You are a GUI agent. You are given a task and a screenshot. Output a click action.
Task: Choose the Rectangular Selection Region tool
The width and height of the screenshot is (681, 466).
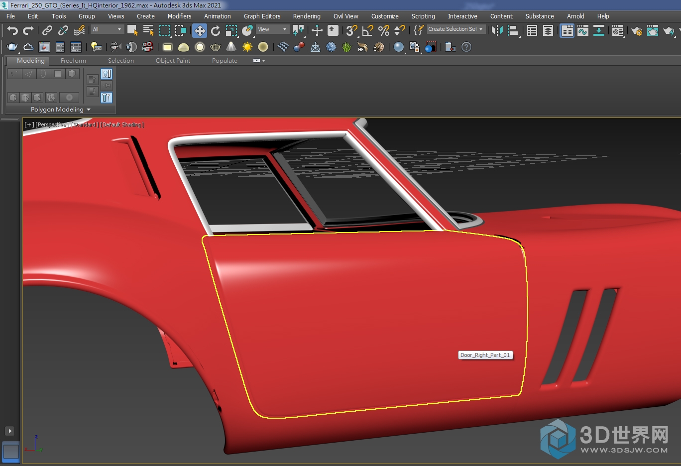[x=165, y=31]
